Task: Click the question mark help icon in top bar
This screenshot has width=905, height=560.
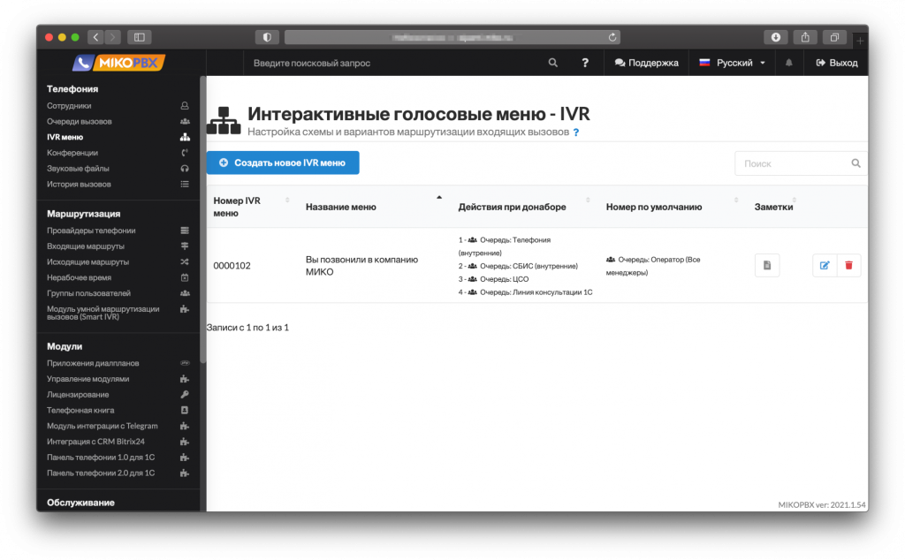Action: click(x=585, y=63)
